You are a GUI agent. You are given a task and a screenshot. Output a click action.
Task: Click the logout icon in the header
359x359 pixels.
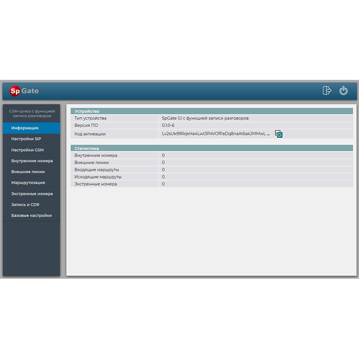327,91
